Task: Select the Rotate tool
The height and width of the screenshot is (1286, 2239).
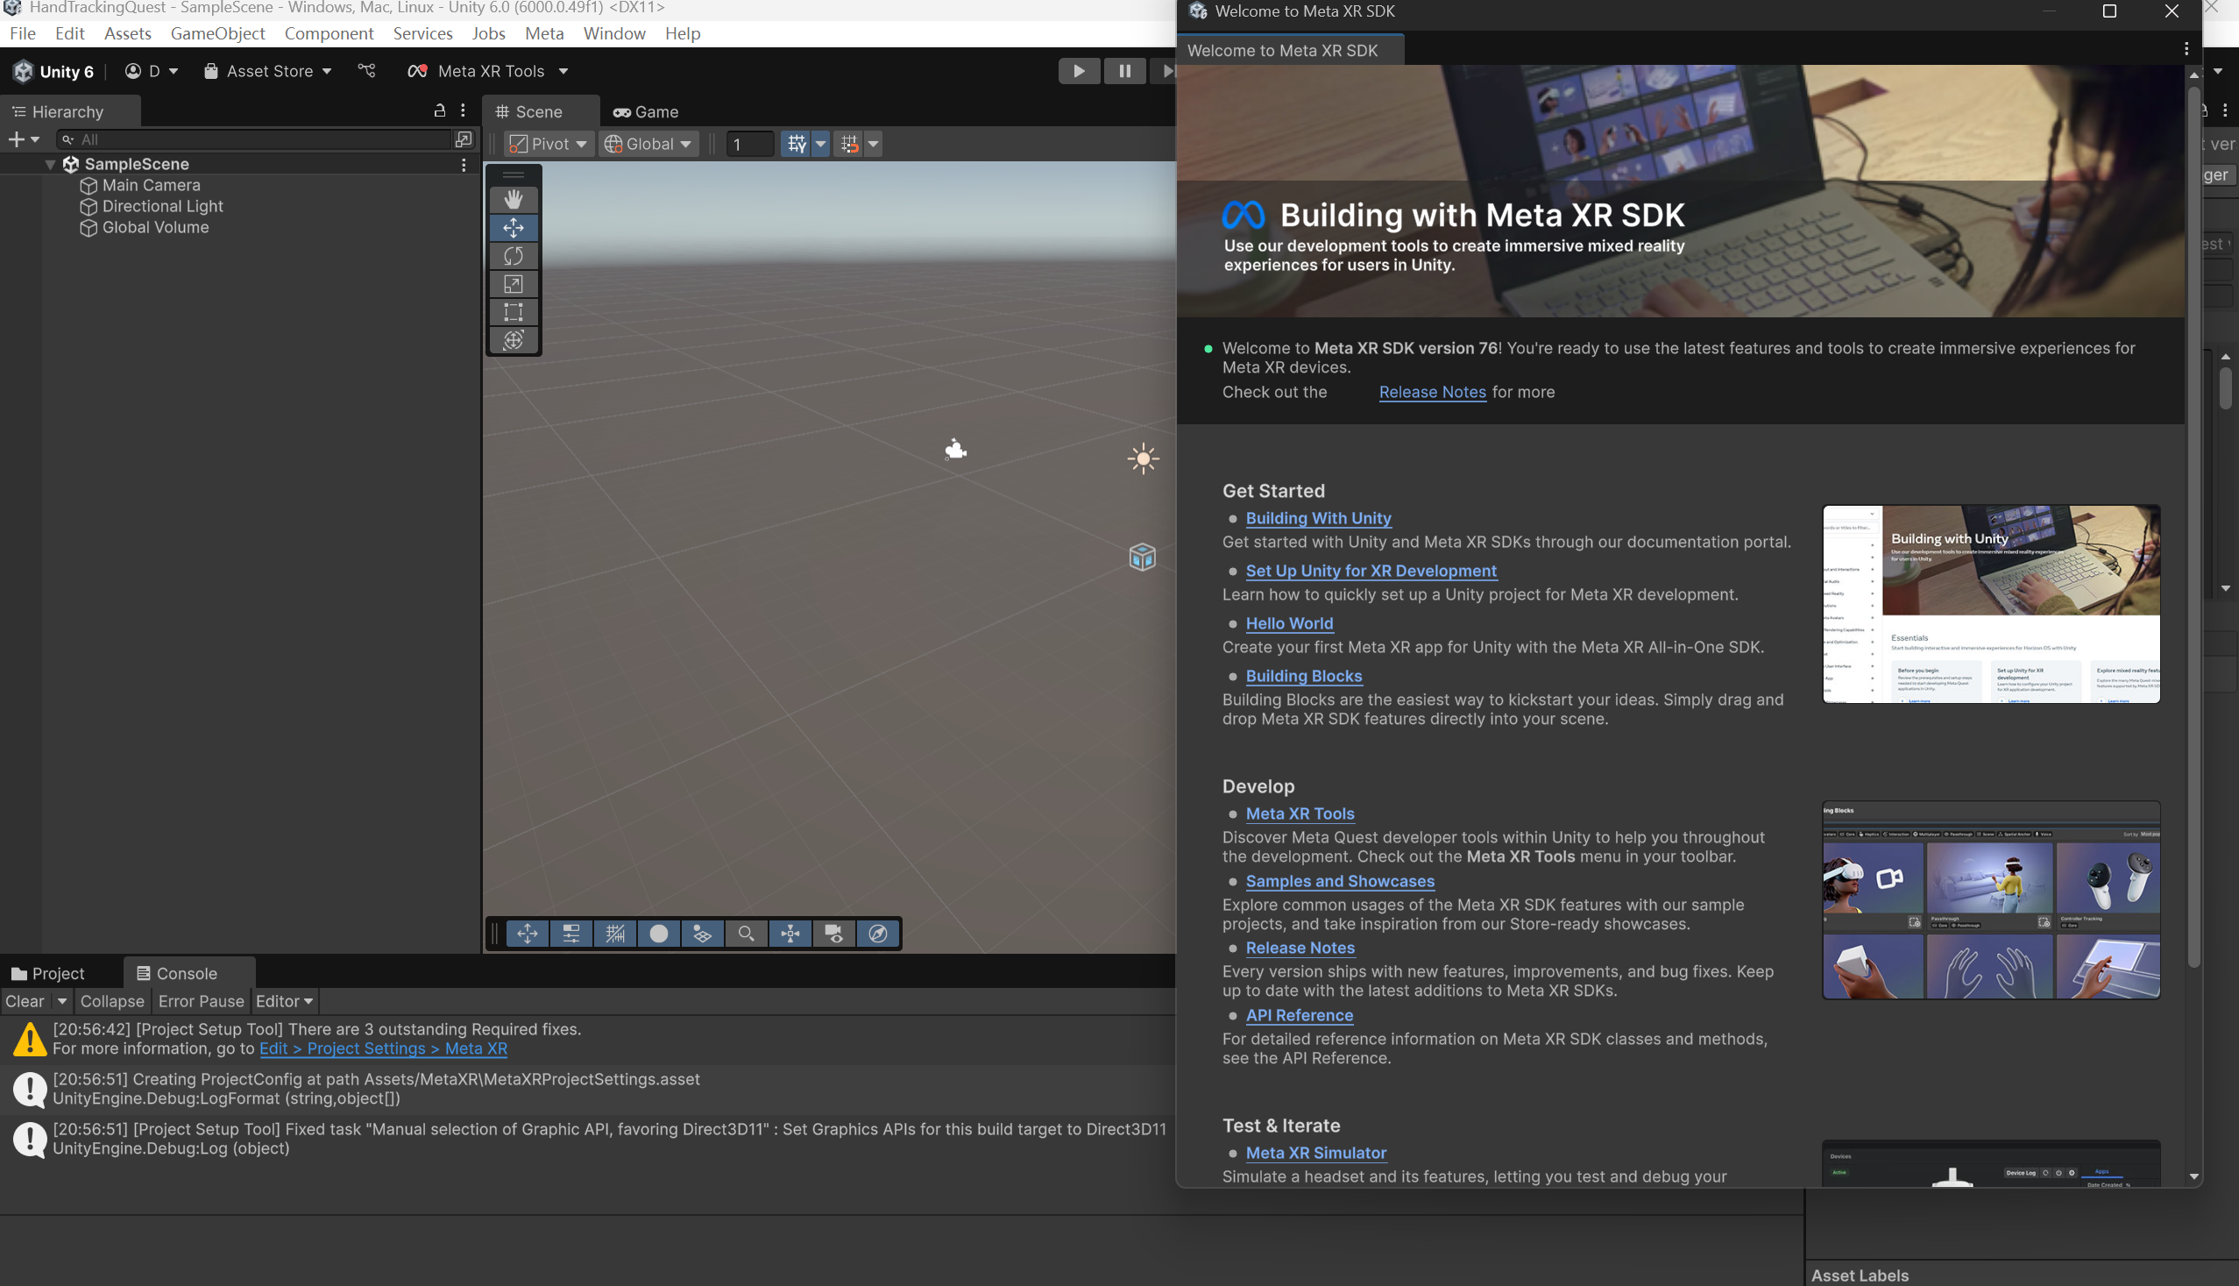Action: pos(513,255)
